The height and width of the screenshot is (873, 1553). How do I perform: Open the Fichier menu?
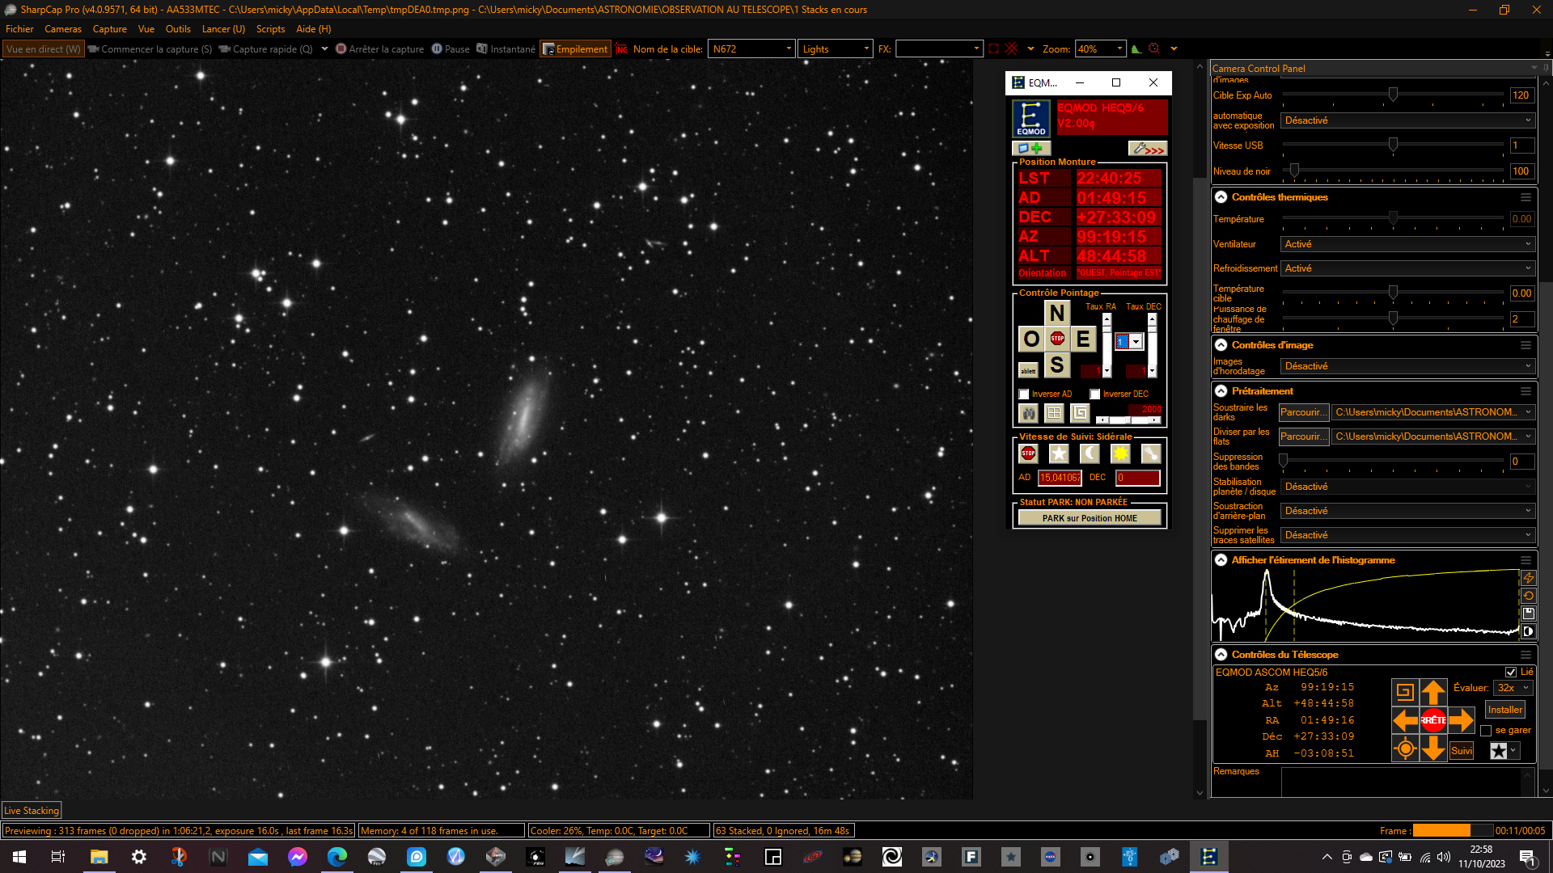point(19,29)
